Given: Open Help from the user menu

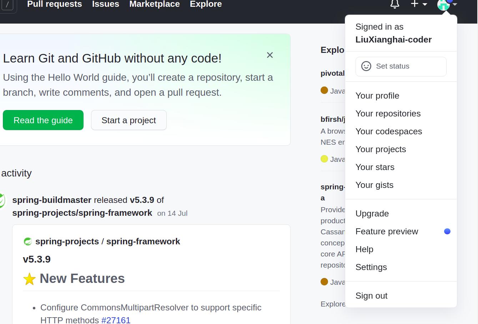Looking at the screenshot, I should click(401, 249).
